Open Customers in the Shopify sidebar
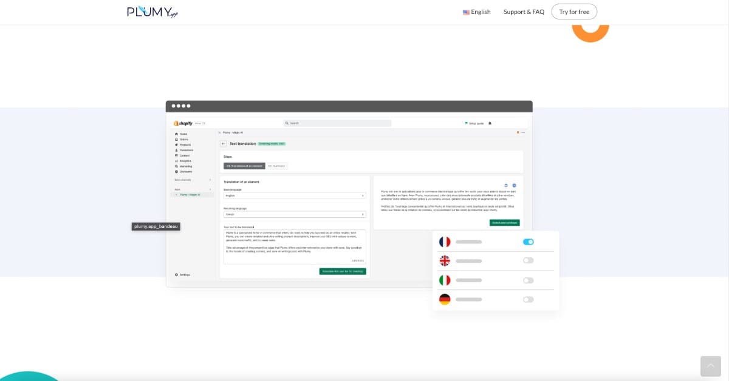The image size is (729, 381). click(x=183, y=150)
